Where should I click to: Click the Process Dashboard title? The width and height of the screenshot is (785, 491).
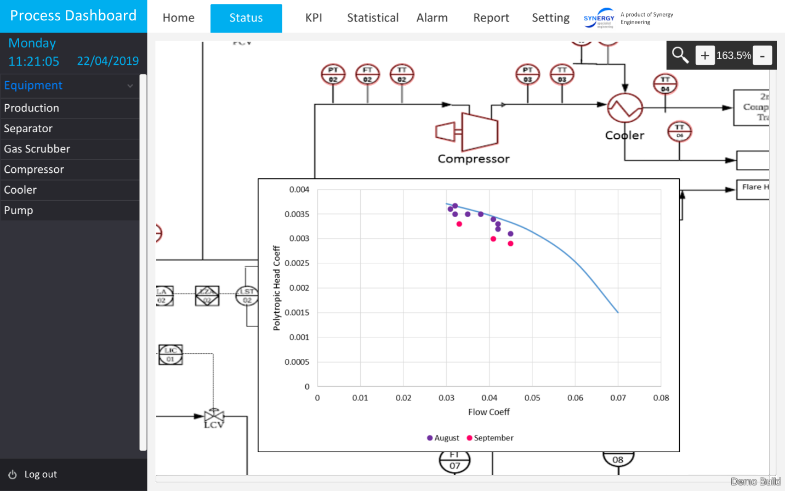[x=73, y=15]
